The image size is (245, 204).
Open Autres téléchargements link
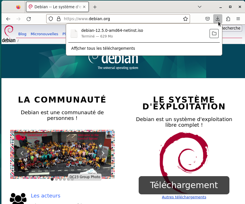(184, 197)
